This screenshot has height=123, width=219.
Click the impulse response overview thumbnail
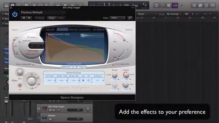[92, 35]
